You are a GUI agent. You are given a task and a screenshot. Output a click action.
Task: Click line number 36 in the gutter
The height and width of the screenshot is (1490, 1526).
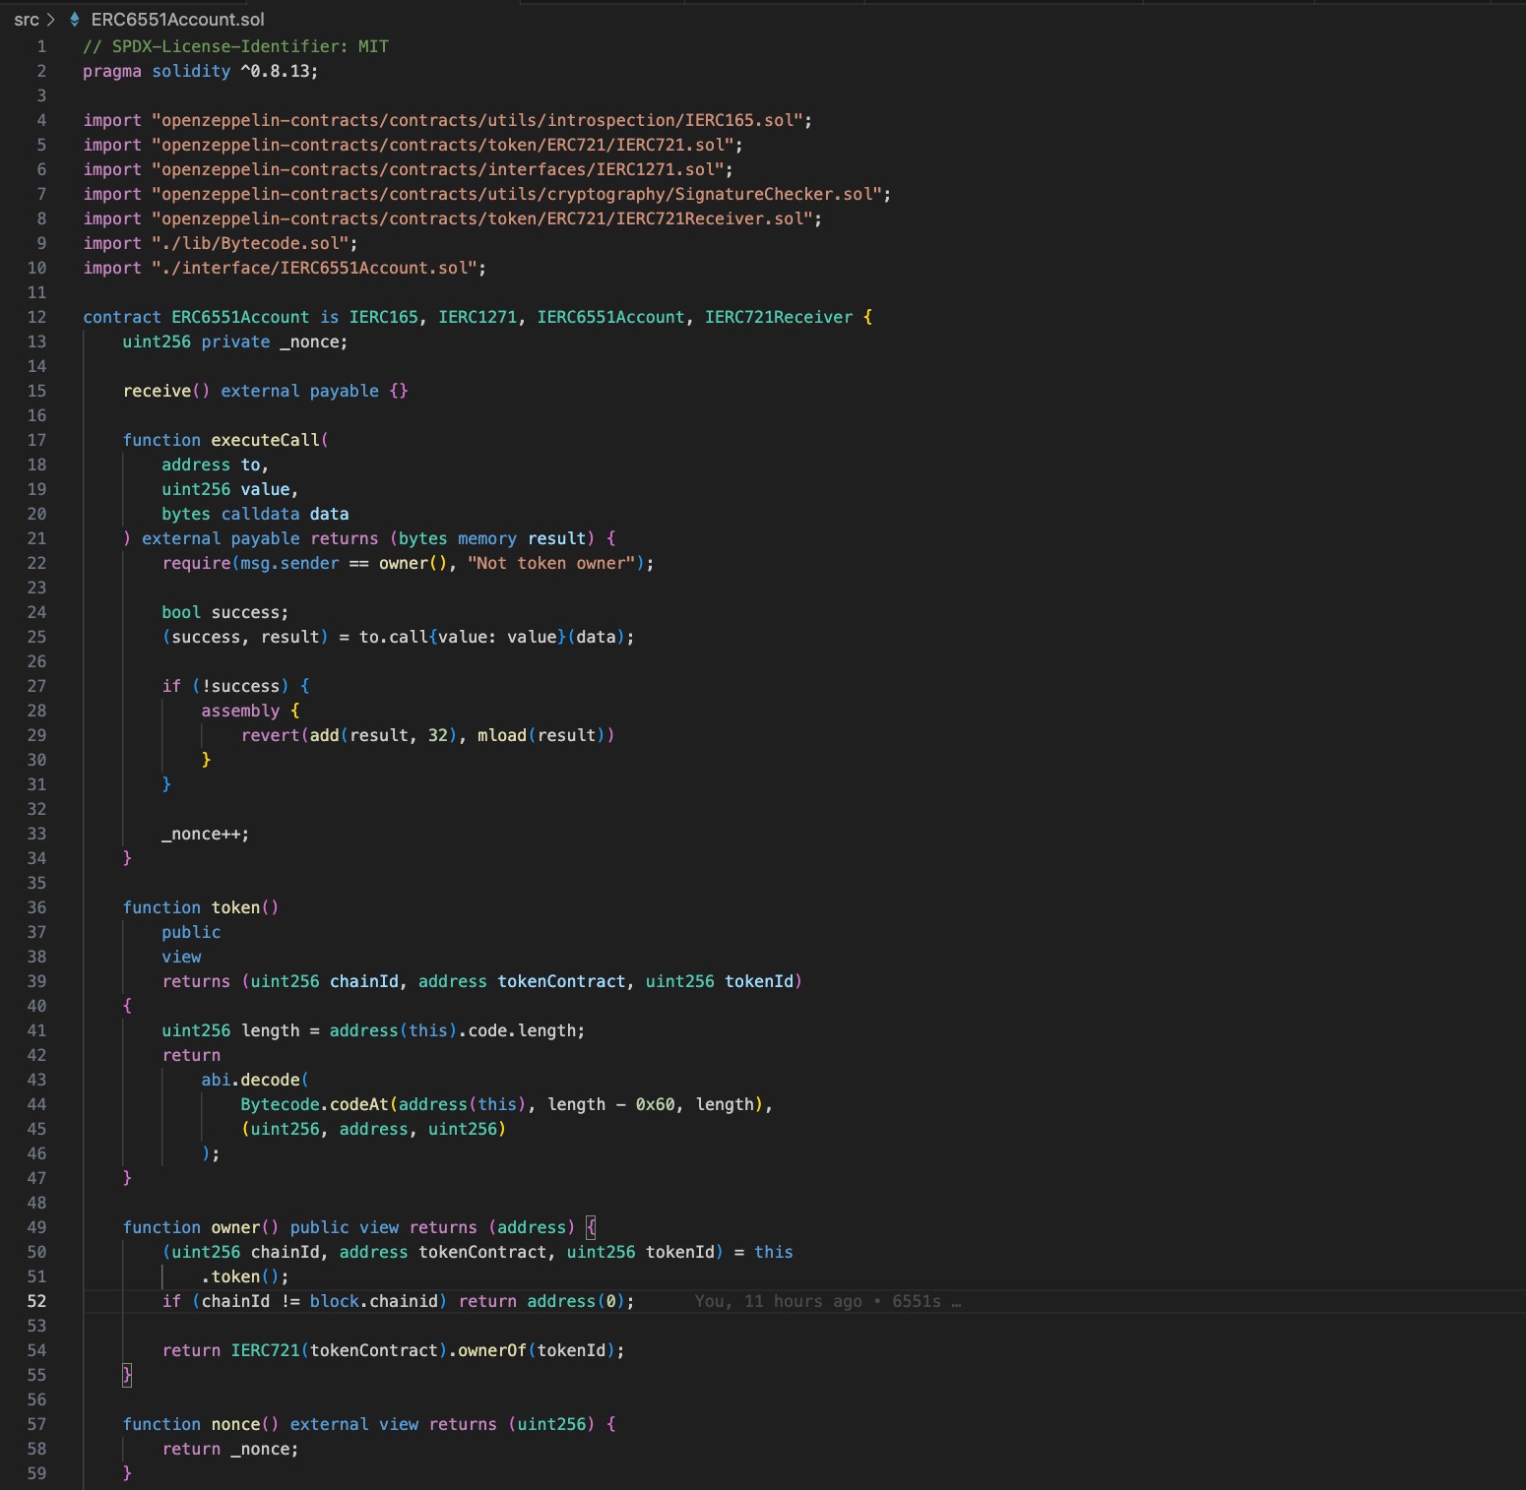(x=36, y=907)
